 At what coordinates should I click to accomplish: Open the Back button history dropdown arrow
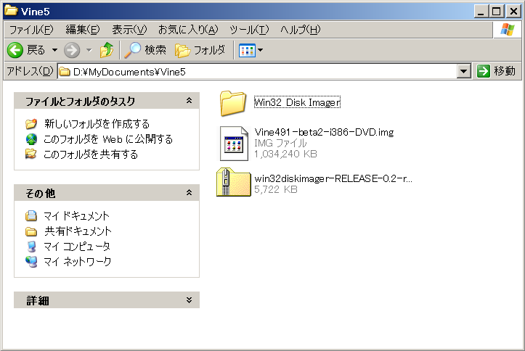54,50
